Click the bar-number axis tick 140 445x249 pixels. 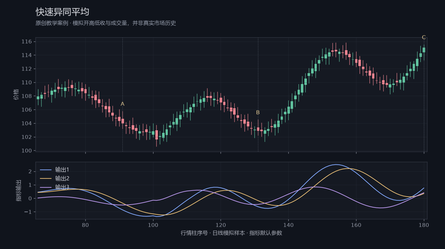288,225
